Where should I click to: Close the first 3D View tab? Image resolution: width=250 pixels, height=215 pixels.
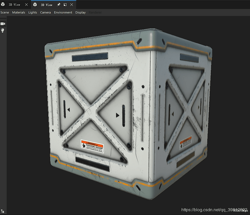tap(26, 5)
